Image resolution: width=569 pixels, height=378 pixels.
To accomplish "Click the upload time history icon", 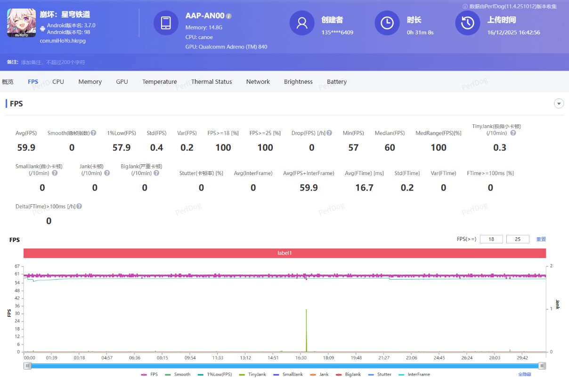I will [467, 23].
